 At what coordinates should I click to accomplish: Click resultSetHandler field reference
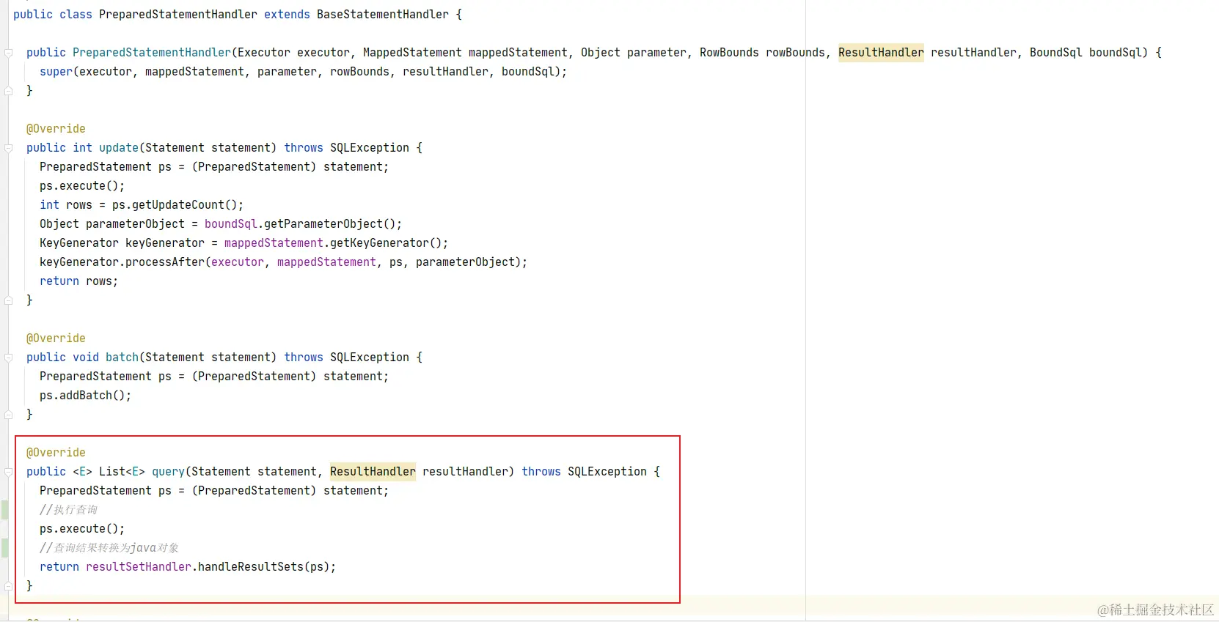139,567
